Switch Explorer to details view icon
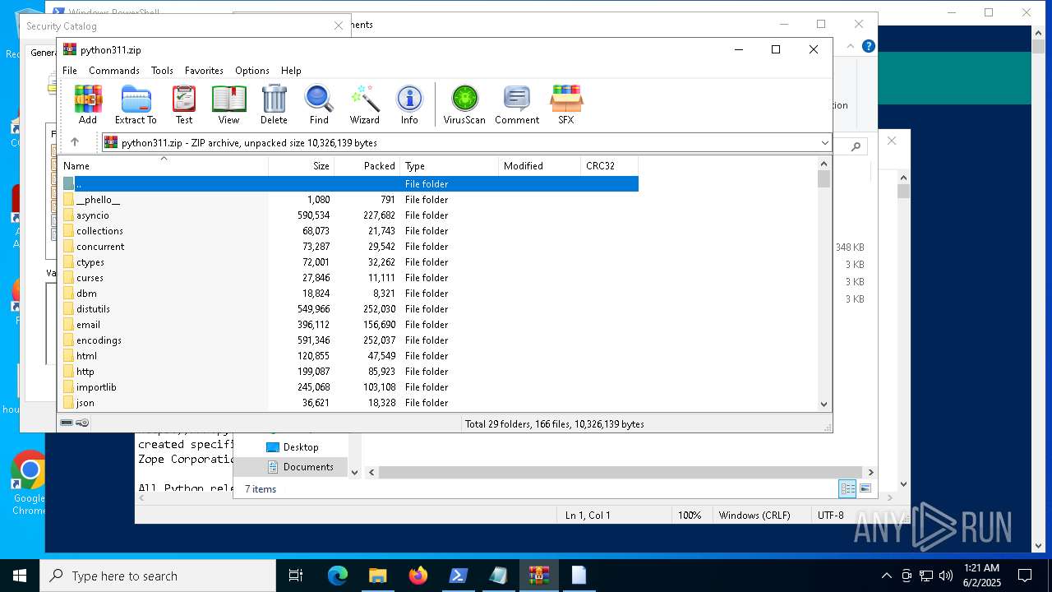The image size is (1052, 592). (847, 488)
